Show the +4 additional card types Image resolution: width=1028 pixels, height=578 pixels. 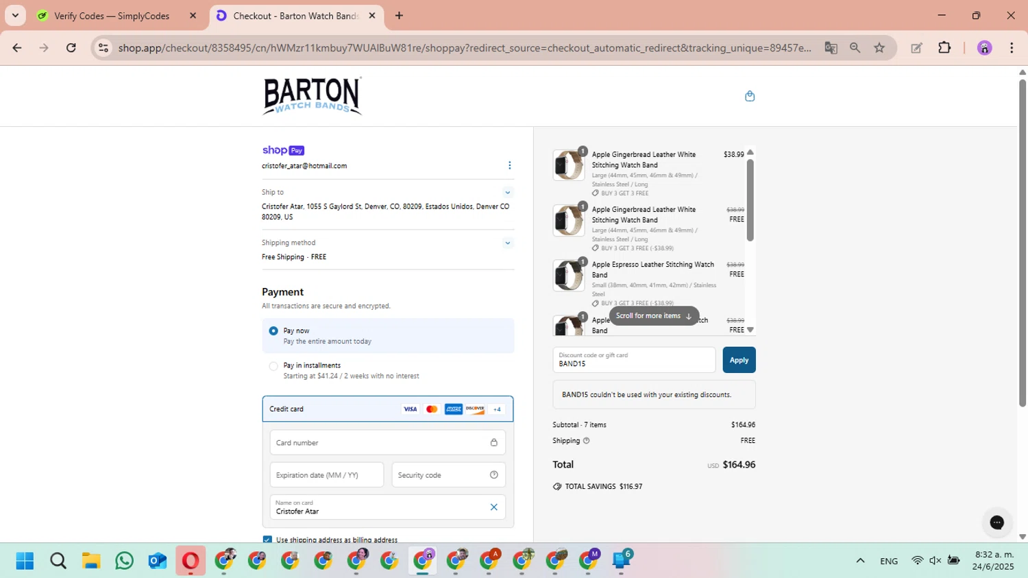pos(498,409)
